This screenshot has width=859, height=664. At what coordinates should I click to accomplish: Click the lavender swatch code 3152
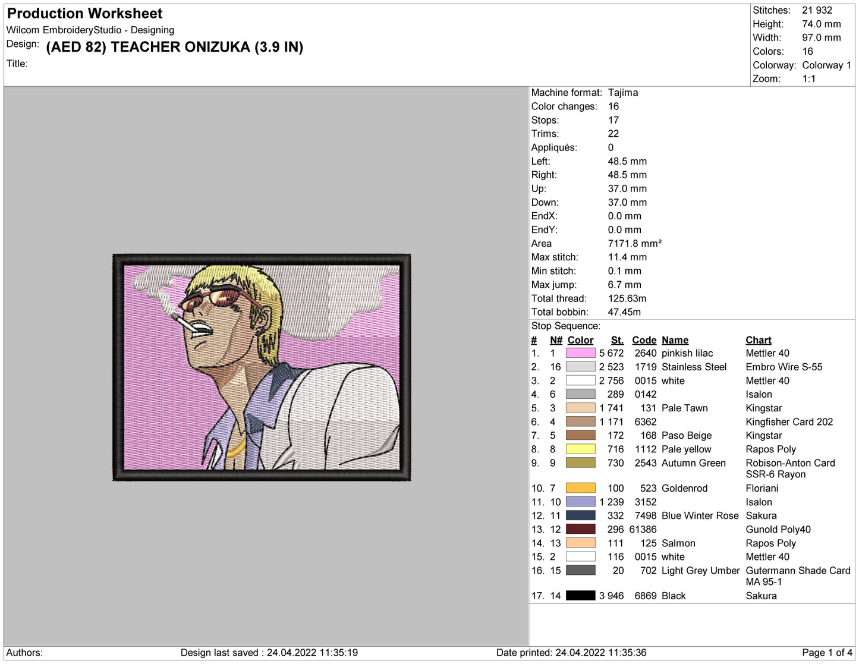click(580, 502)
